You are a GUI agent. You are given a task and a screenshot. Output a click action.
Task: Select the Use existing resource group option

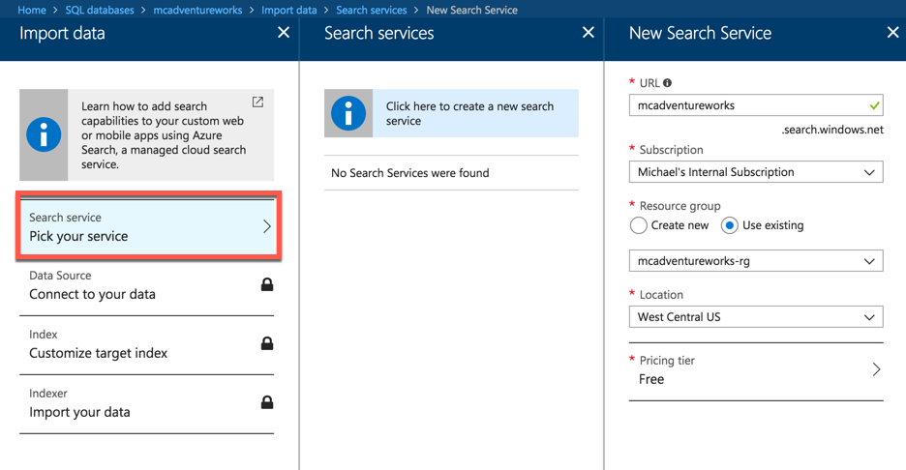coord(730,225)
